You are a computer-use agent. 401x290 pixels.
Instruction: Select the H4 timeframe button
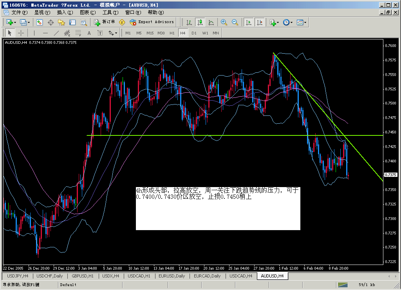[x=182, y=33]
